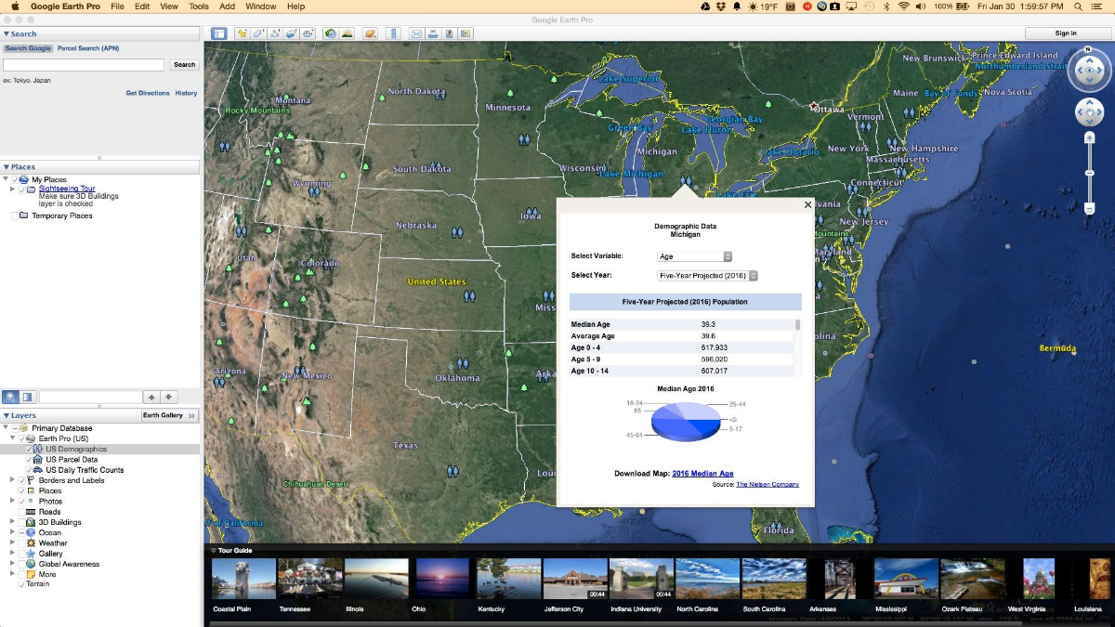The image size is (1115, 627).
Task: Click the panel view icon beside magnifier
Action: tap(28, 397)
